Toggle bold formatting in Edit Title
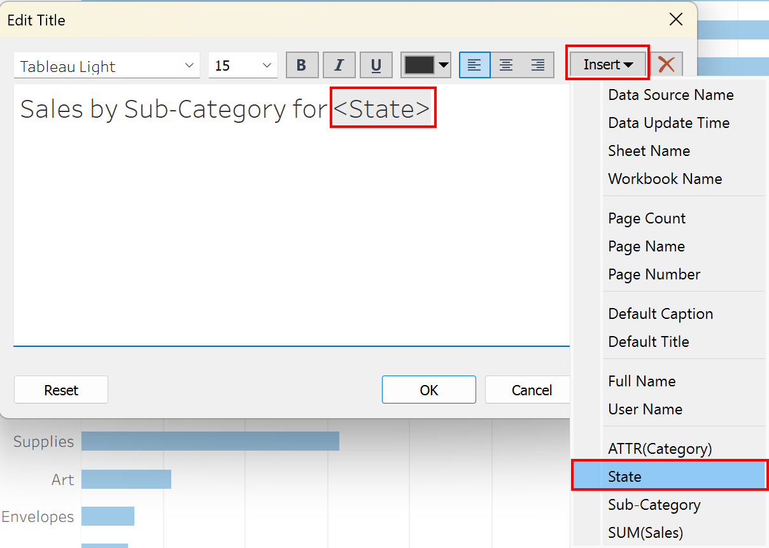769x548 pixels. coord(302,65)
